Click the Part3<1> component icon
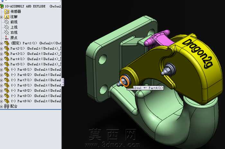 tap(7, 54)
